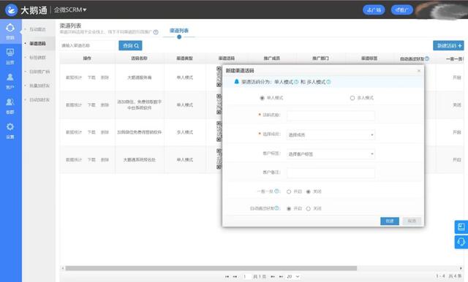This screenshot has height=282, width=468.
Task: Open 自动加好友 in the side submenu
Action: pyautogui.click(x=39, y=99)
